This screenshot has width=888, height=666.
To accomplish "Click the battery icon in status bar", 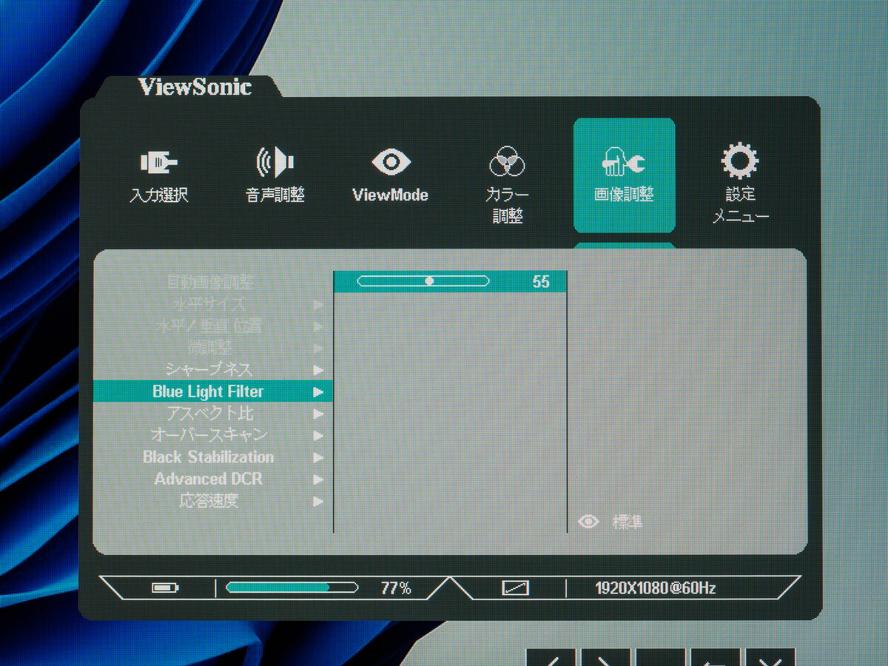I will (x=165, y=588).
